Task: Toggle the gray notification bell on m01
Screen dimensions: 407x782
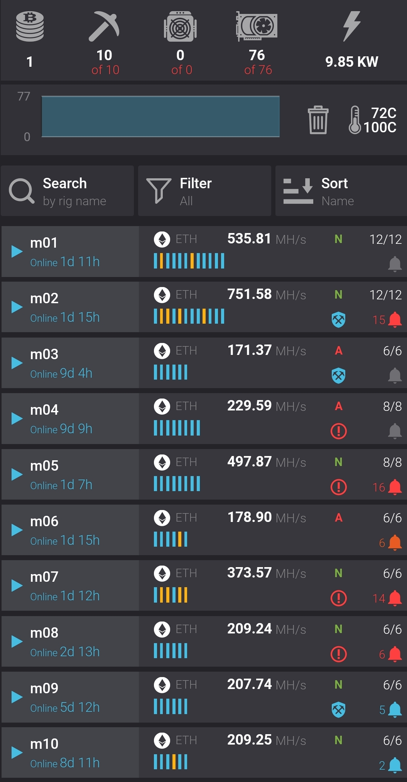Action: pyautogui.click(x=395, y=264)
